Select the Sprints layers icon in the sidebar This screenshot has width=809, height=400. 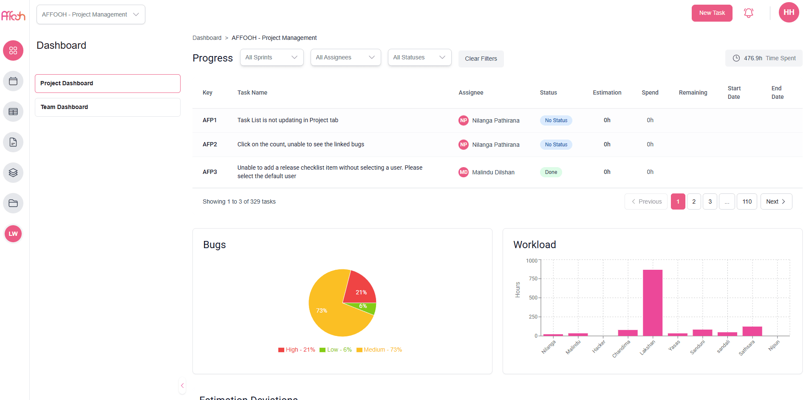13,173
